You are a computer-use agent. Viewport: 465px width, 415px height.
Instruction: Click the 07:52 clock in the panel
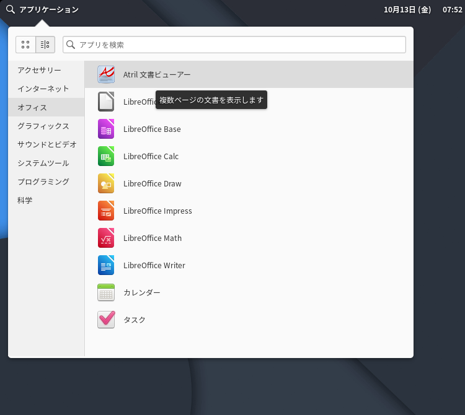452,9
